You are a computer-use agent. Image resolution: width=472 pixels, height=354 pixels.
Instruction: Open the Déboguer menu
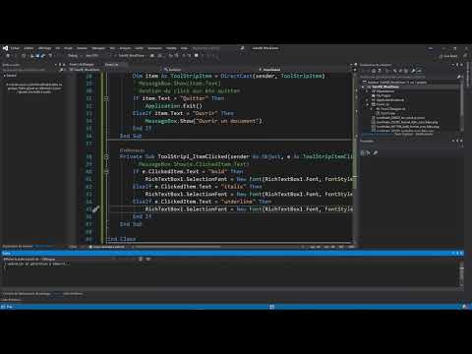point(98,48)
